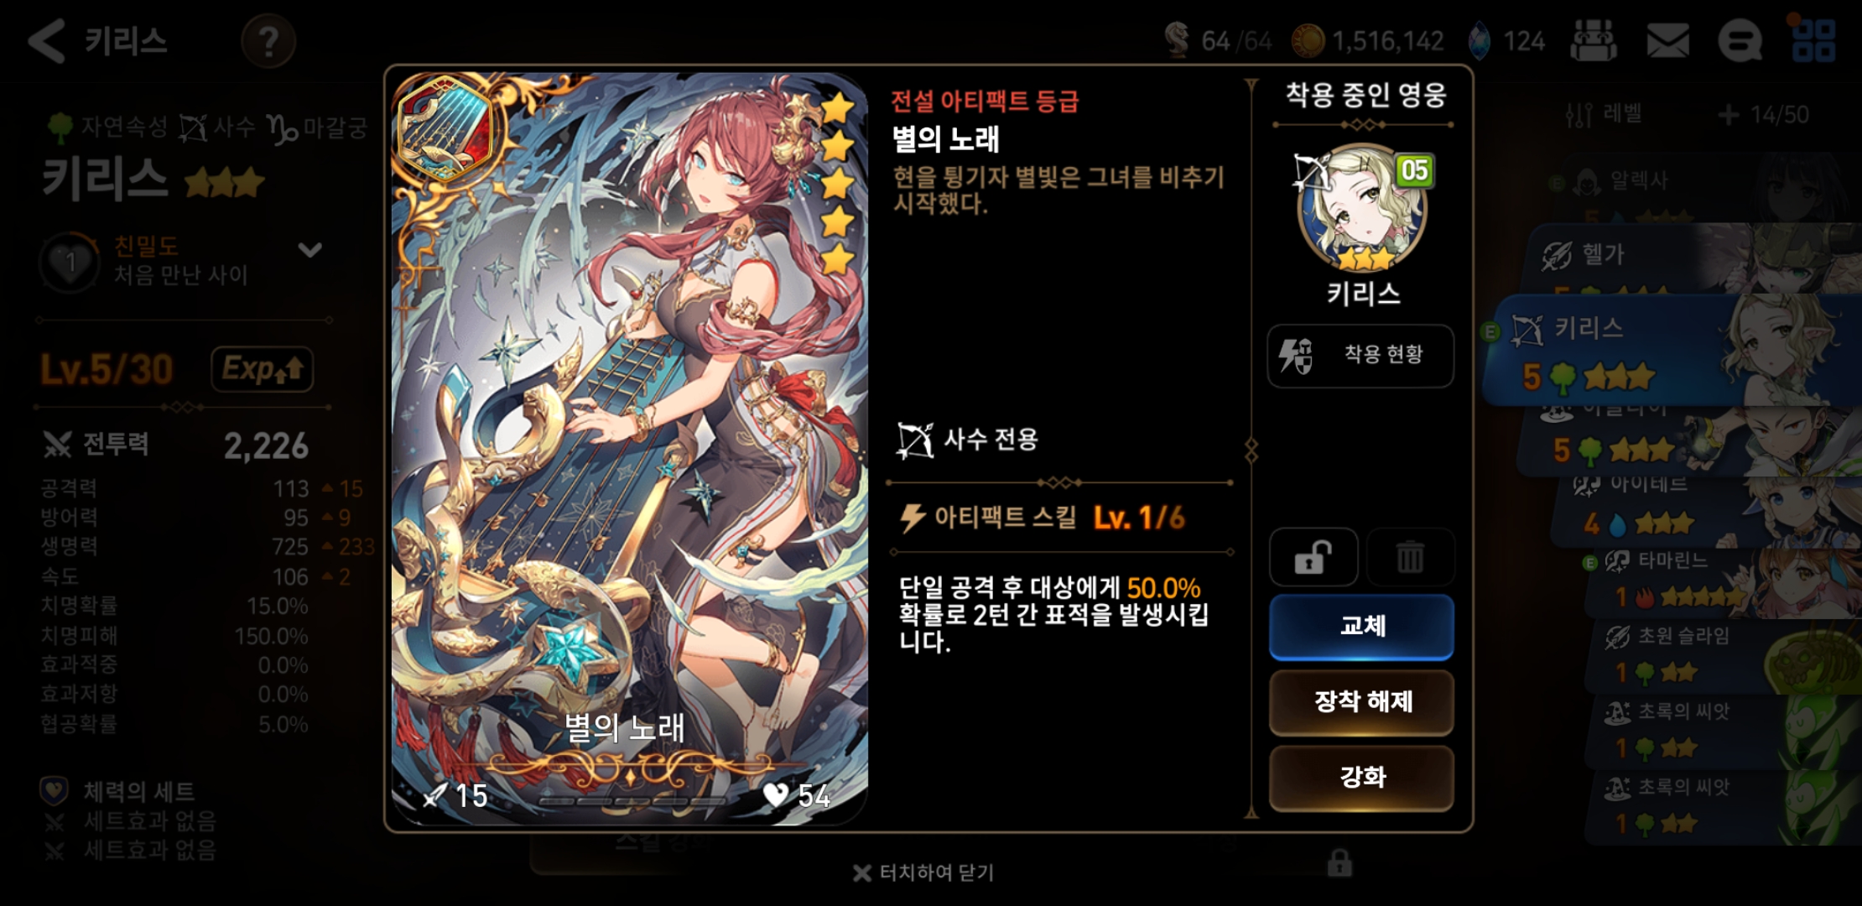The image size is (1862, 906).
Task: Open the 레벨 sort filter
Action: point(1605,114)
